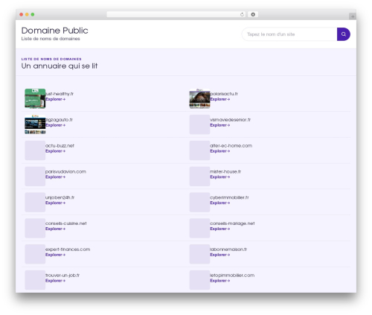Click the placeholder thumbnail for actu-buzz.net
Viewport: 372px width, 315px height.
[35, 150]
